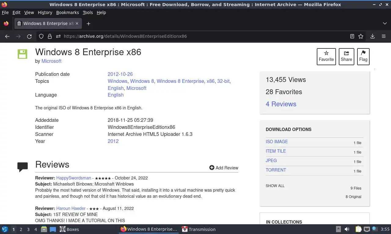Open the File menu
The width and height of the screenshot is (391, 234).
point(5,12)
